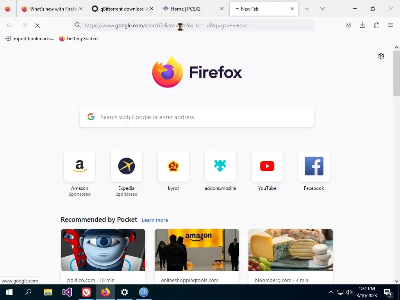Open qBittorrent from taskbar
This screenshot has height=300, width=400.
coord(144,292)
